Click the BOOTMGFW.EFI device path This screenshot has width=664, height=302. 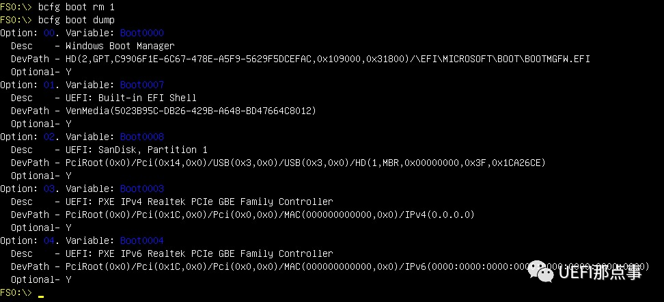(x=328, y=59)
